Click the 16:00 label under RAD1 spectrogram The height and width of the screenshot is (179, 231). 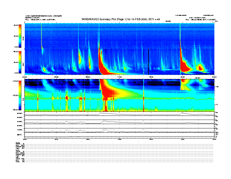[151, 77]
